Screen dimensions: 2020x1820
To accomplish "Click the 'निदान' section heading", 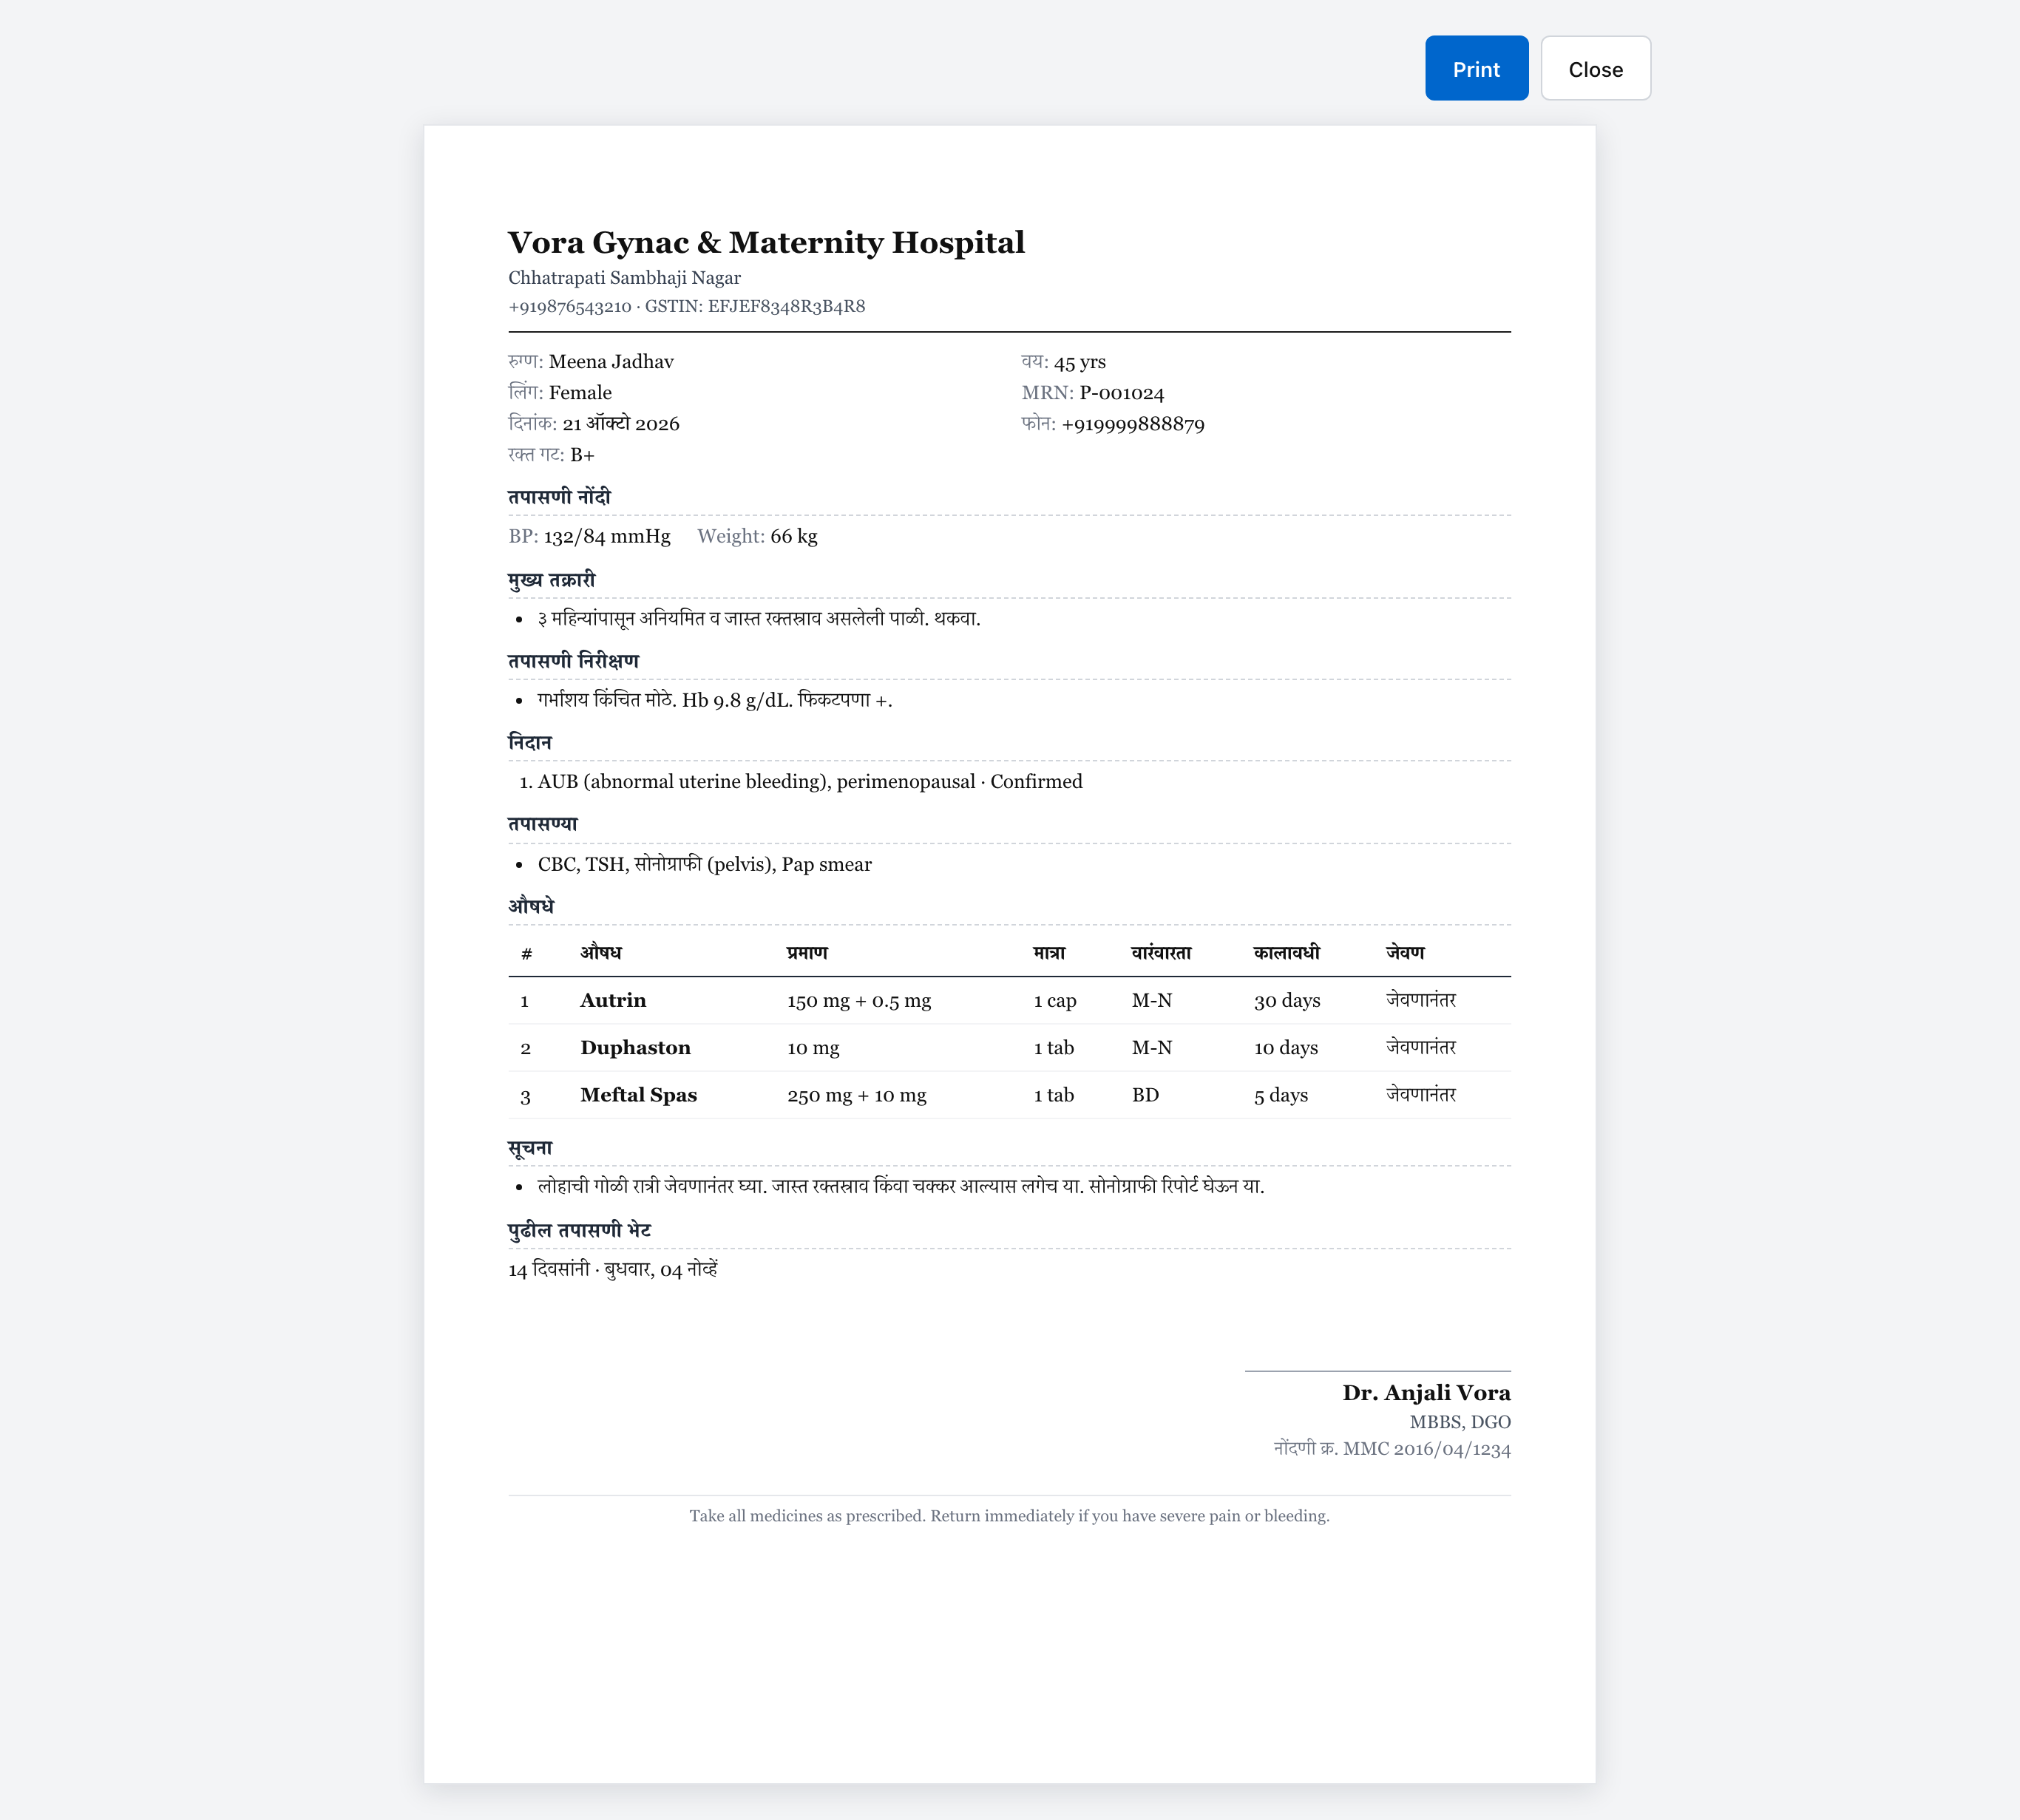I will coord(530,743).
